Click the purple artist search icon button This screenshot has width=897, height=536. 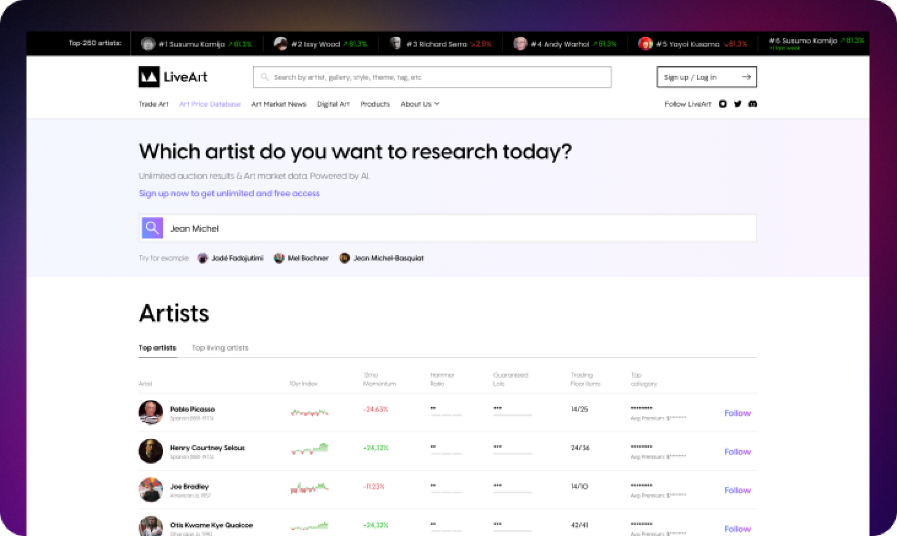pyautogui.click(x=152, y=228)
